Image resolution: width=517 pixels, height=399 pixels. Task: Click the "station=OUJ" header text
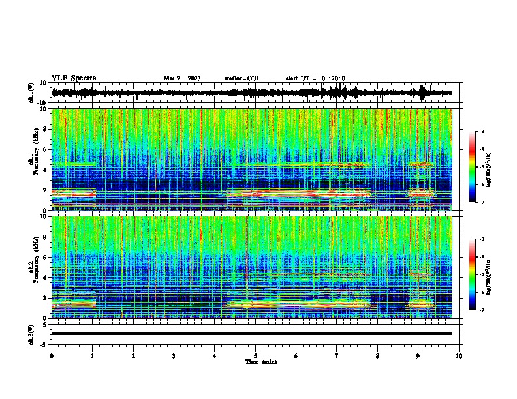(242, 78)
